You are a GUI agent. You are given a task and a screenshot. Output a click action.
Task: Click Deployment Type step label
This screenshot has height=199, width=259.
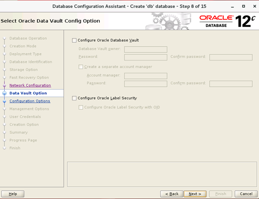pyautogui.click(x=26, y=54)
